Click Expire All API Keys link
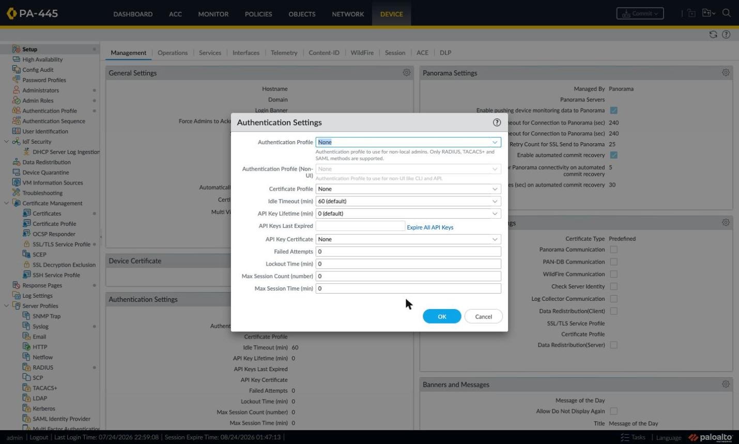Image resolution: width=739 pixels, height=444 pixels. pos(430,227)
